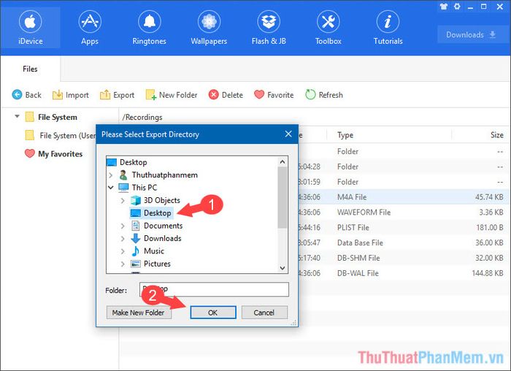The image size is (511, 371).
Task: Click the Downloads button in header
Action: [x=471, y=34]
